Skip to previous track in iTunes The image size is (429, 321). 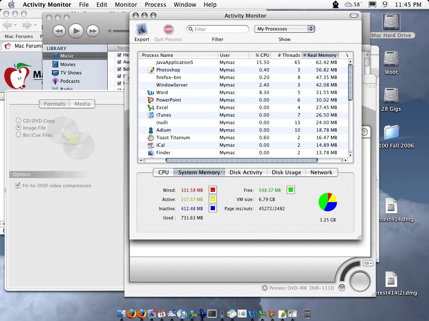[x=59, y=31]
